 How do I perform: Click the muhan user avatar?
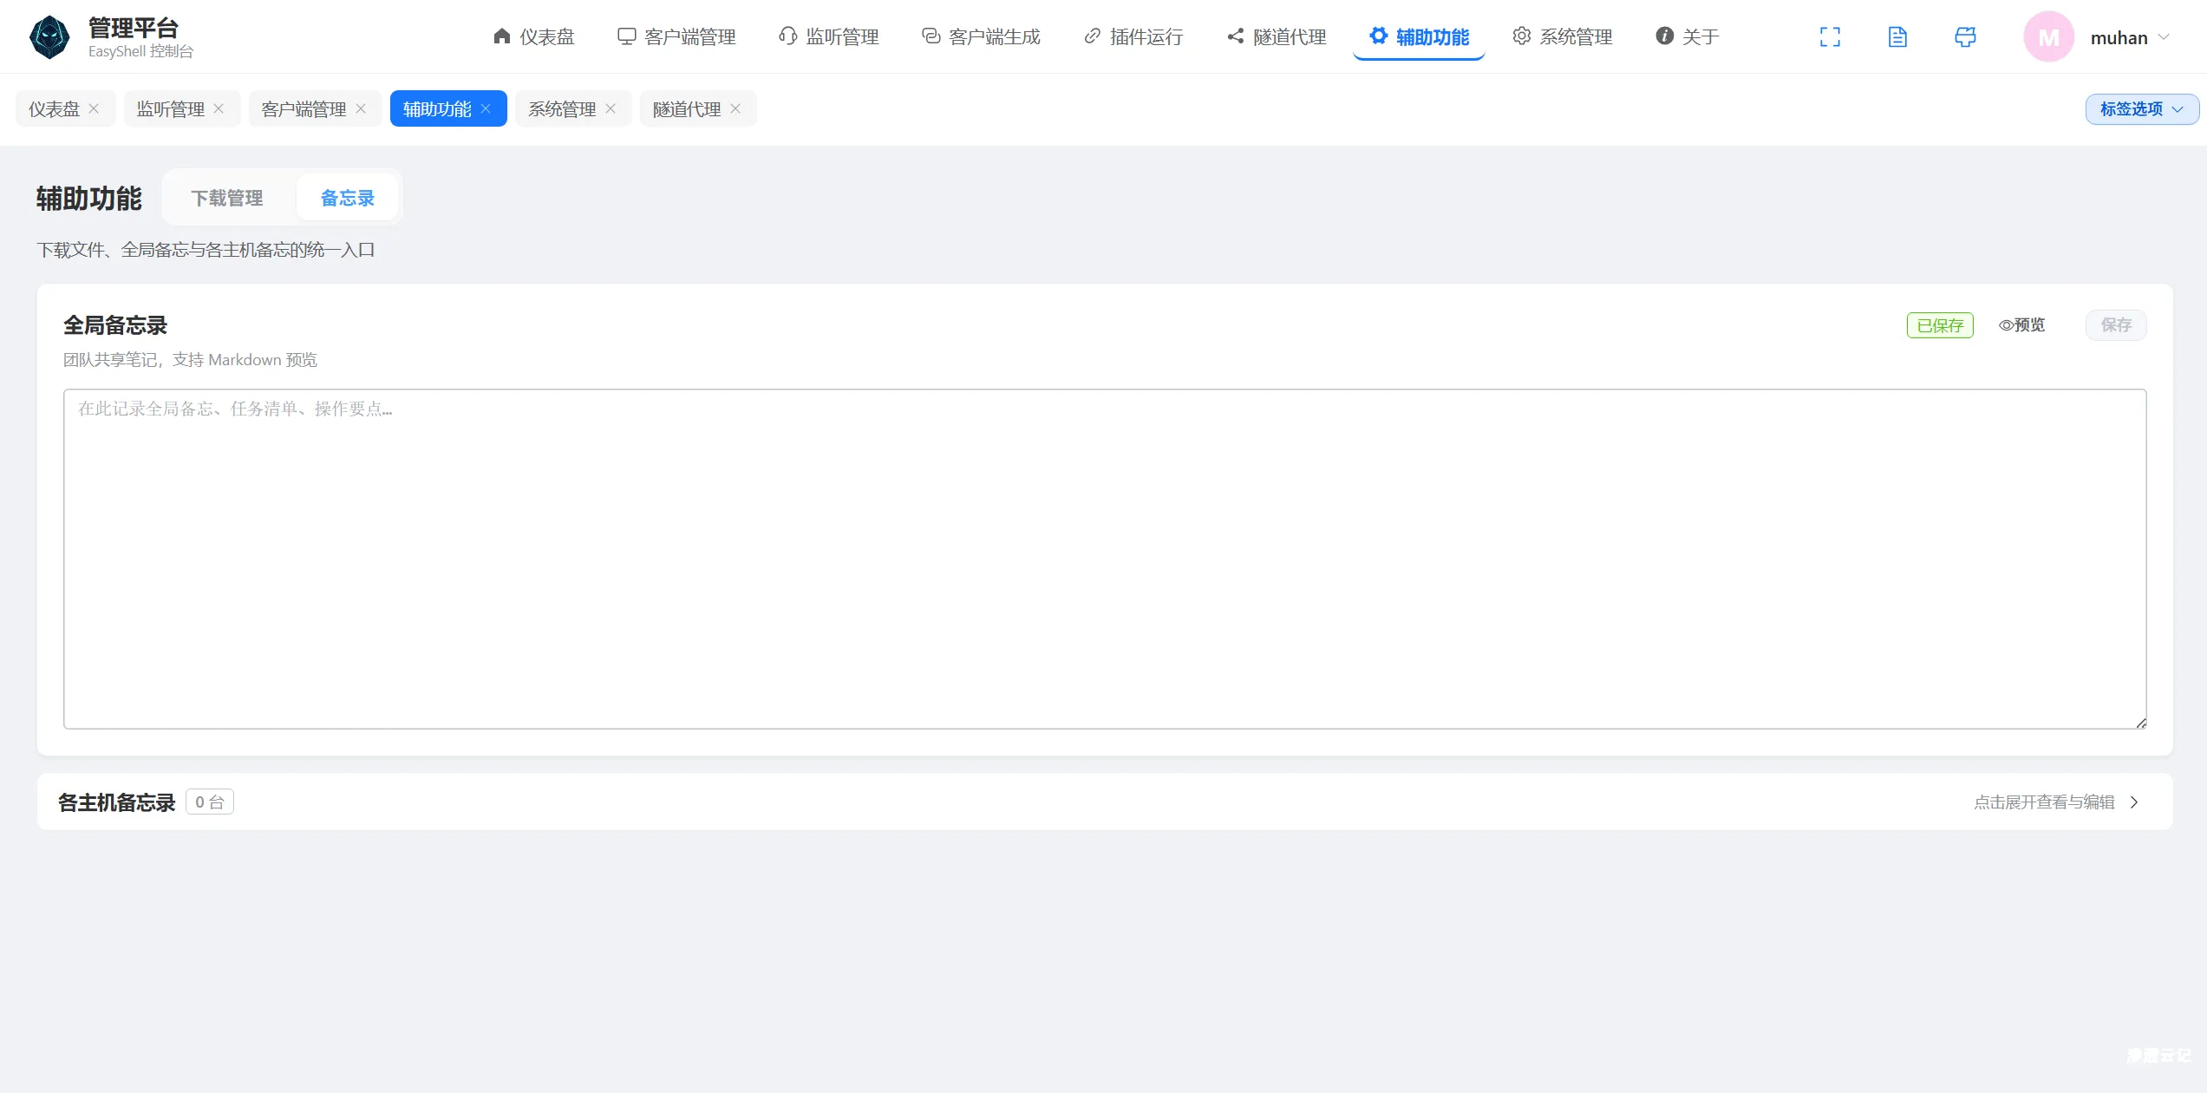(2048, 37)
